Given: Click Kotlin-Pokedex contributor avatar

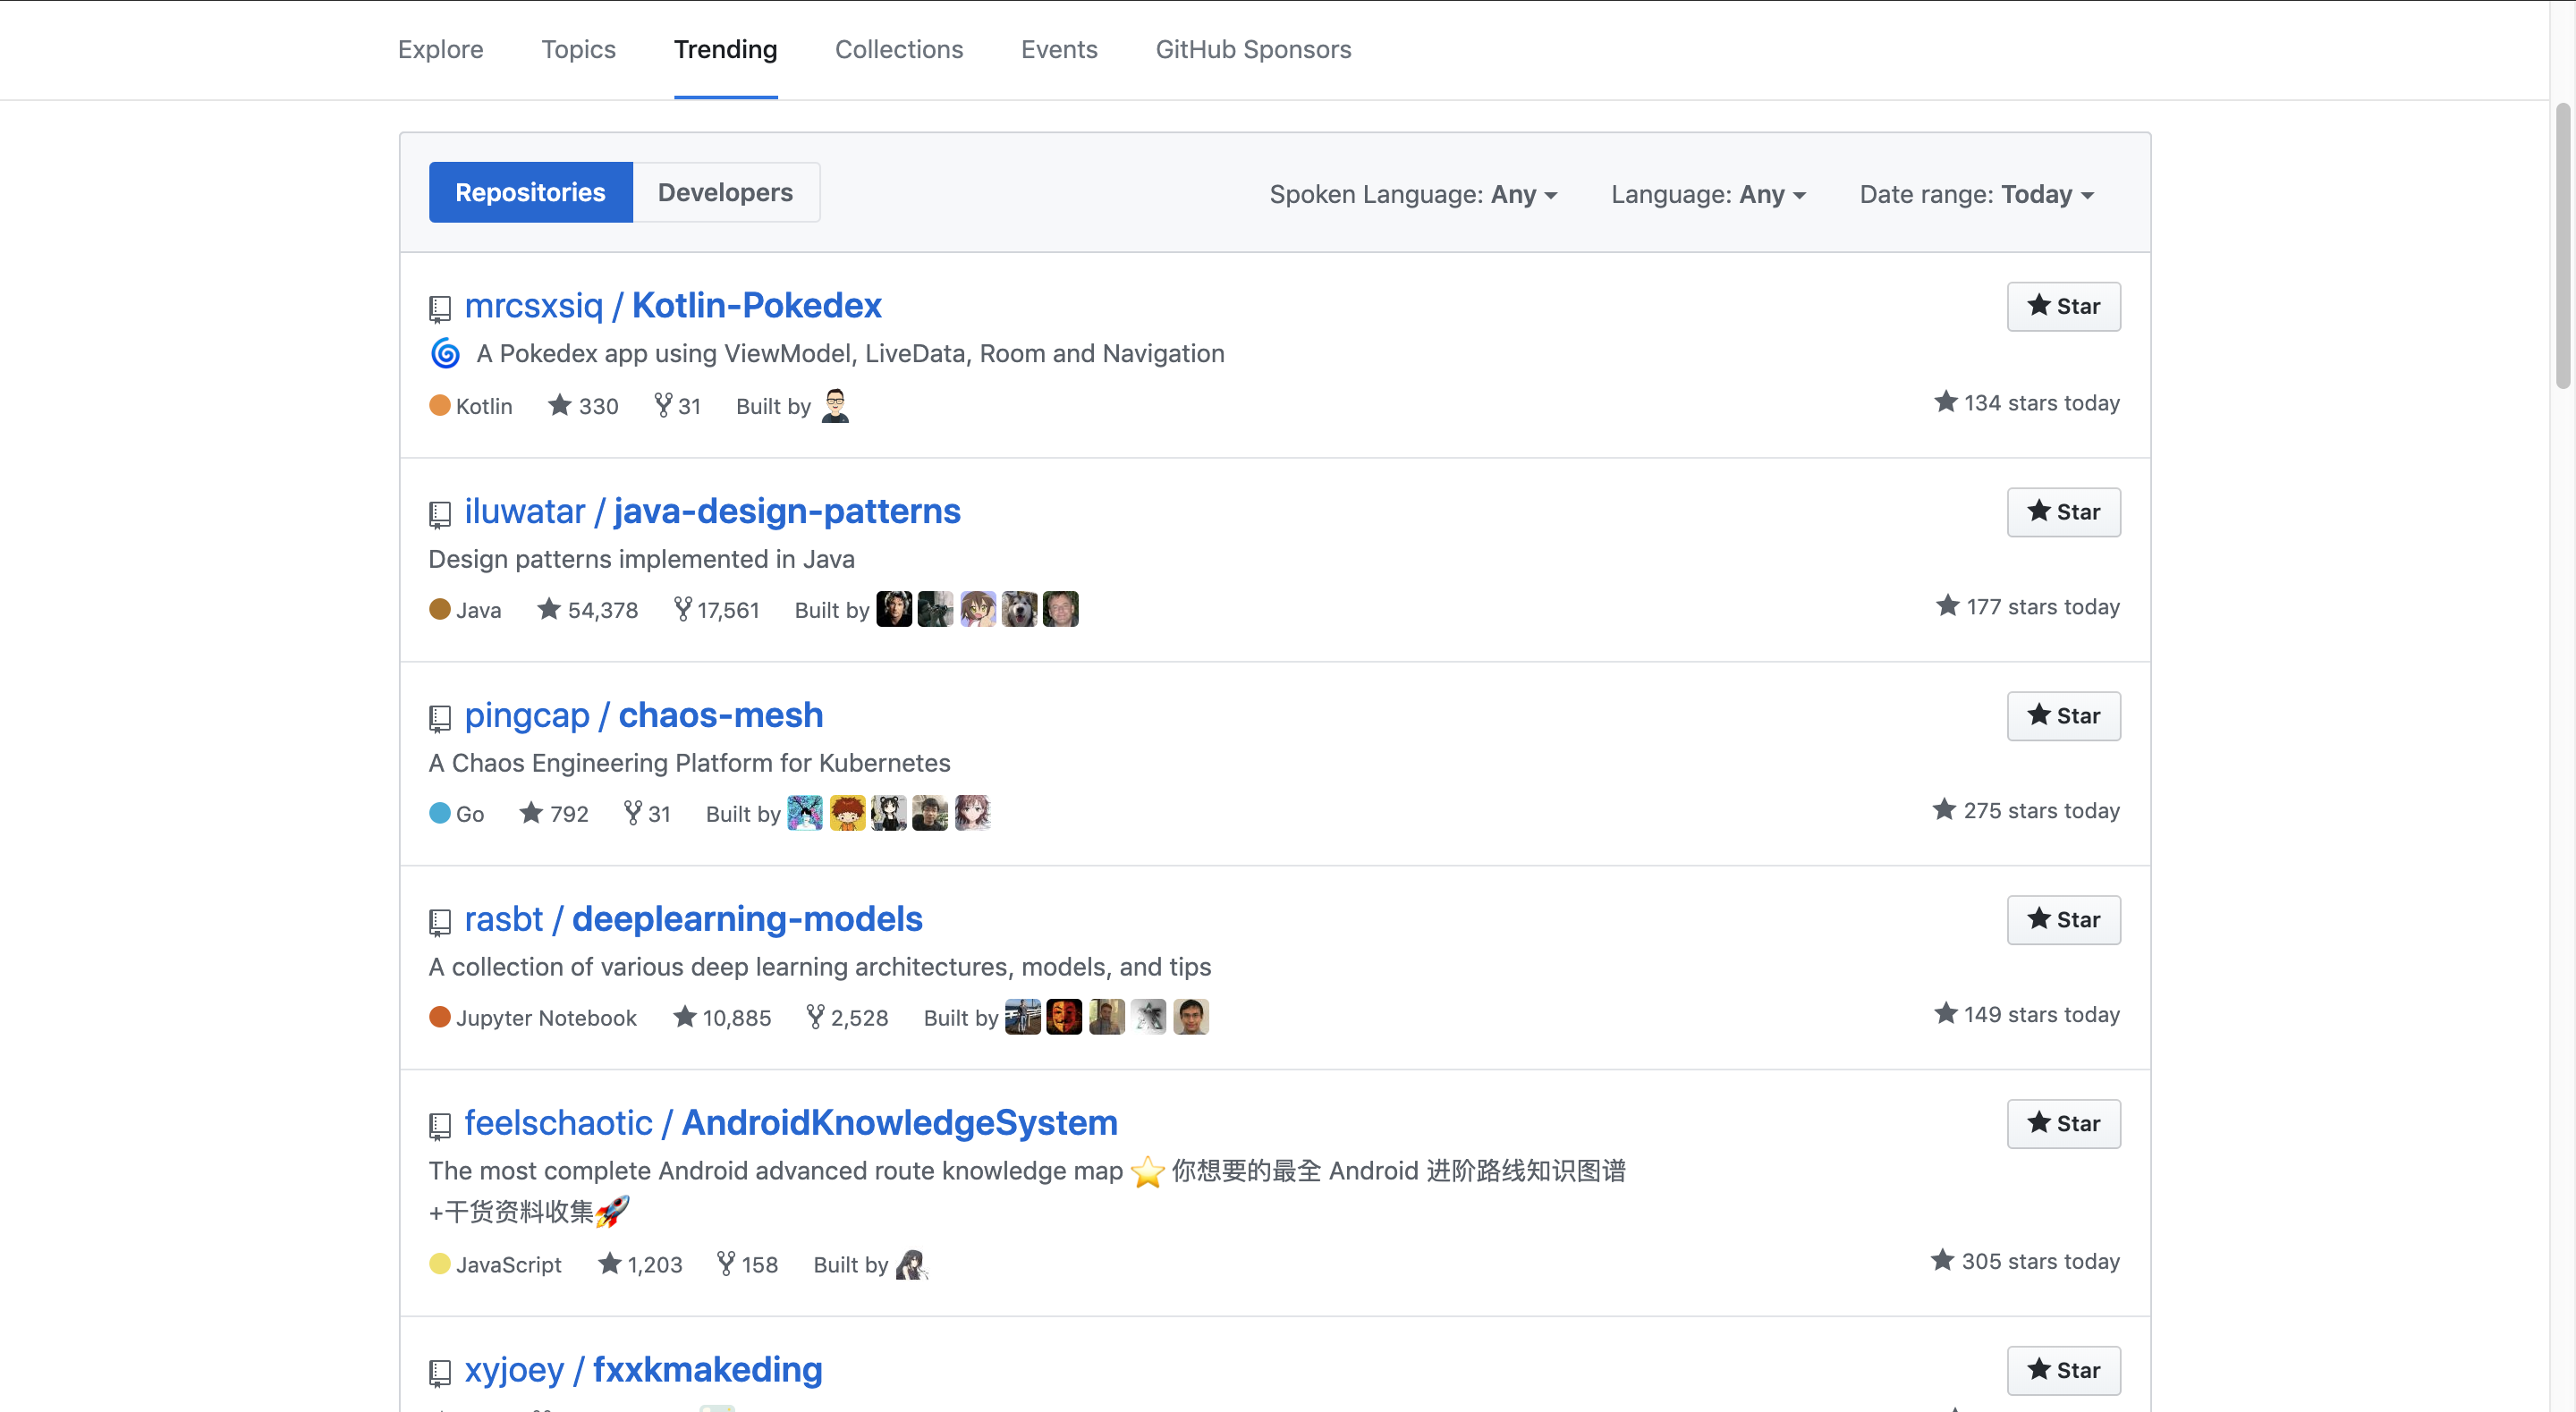Looking at the screenshot, I should 836,405.
